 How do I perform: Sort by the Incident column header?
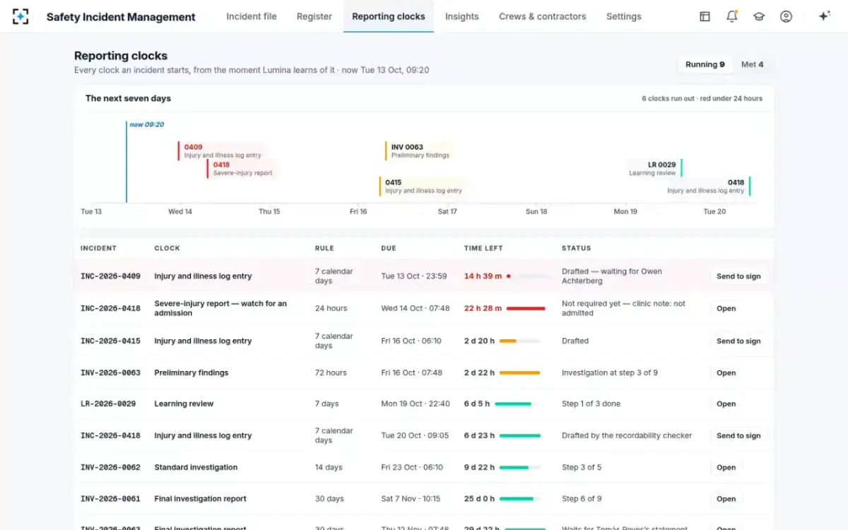point(99,248)
